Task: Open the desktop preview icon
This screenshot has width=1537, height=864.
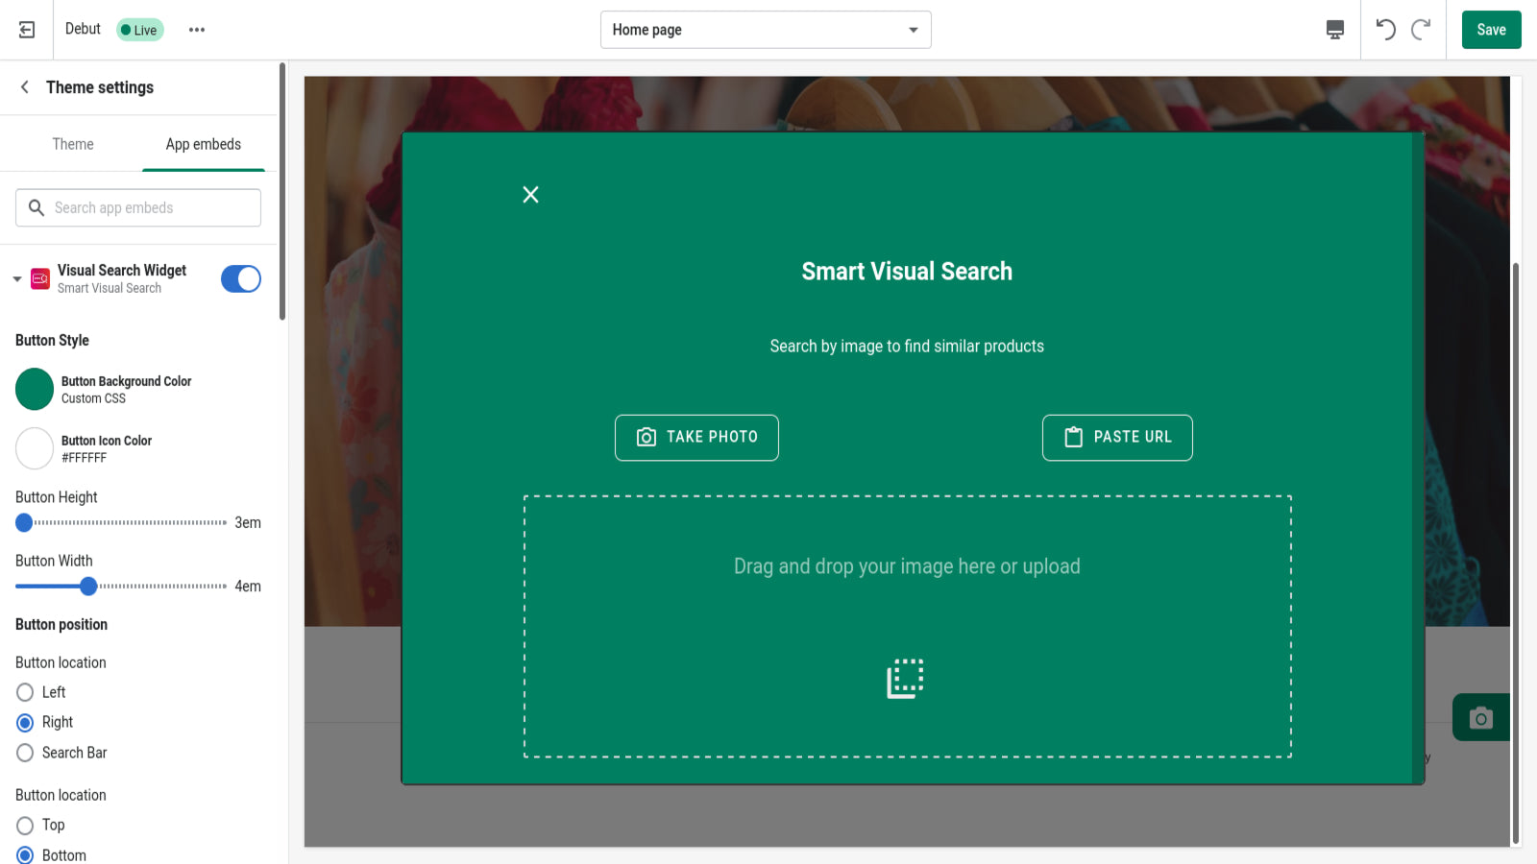Action: (x=1333, y=30)
